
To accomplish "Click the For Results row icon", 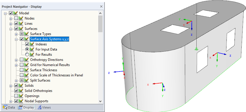I will (32, 55).
